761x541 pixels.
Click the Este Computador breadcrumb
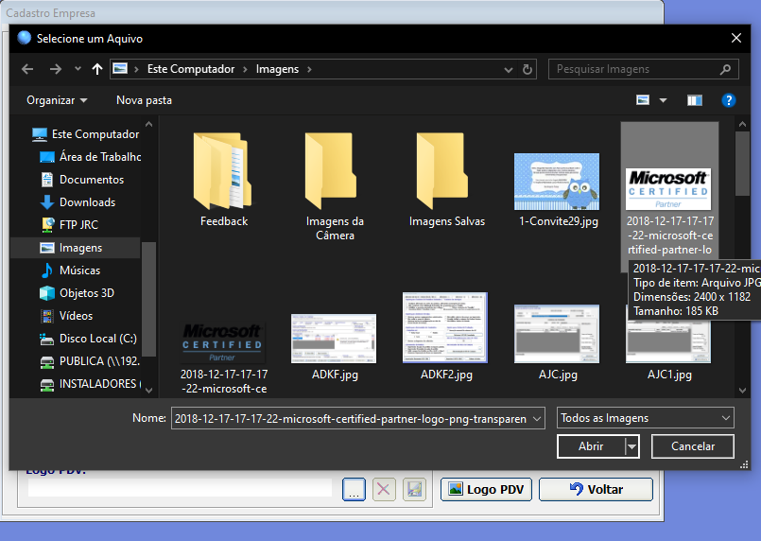click(191, 69)
